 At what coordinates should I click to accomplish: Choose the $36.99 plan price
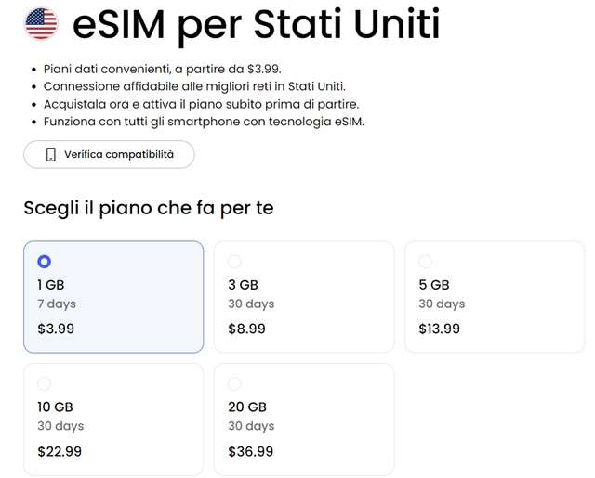(x=250, y=451)
